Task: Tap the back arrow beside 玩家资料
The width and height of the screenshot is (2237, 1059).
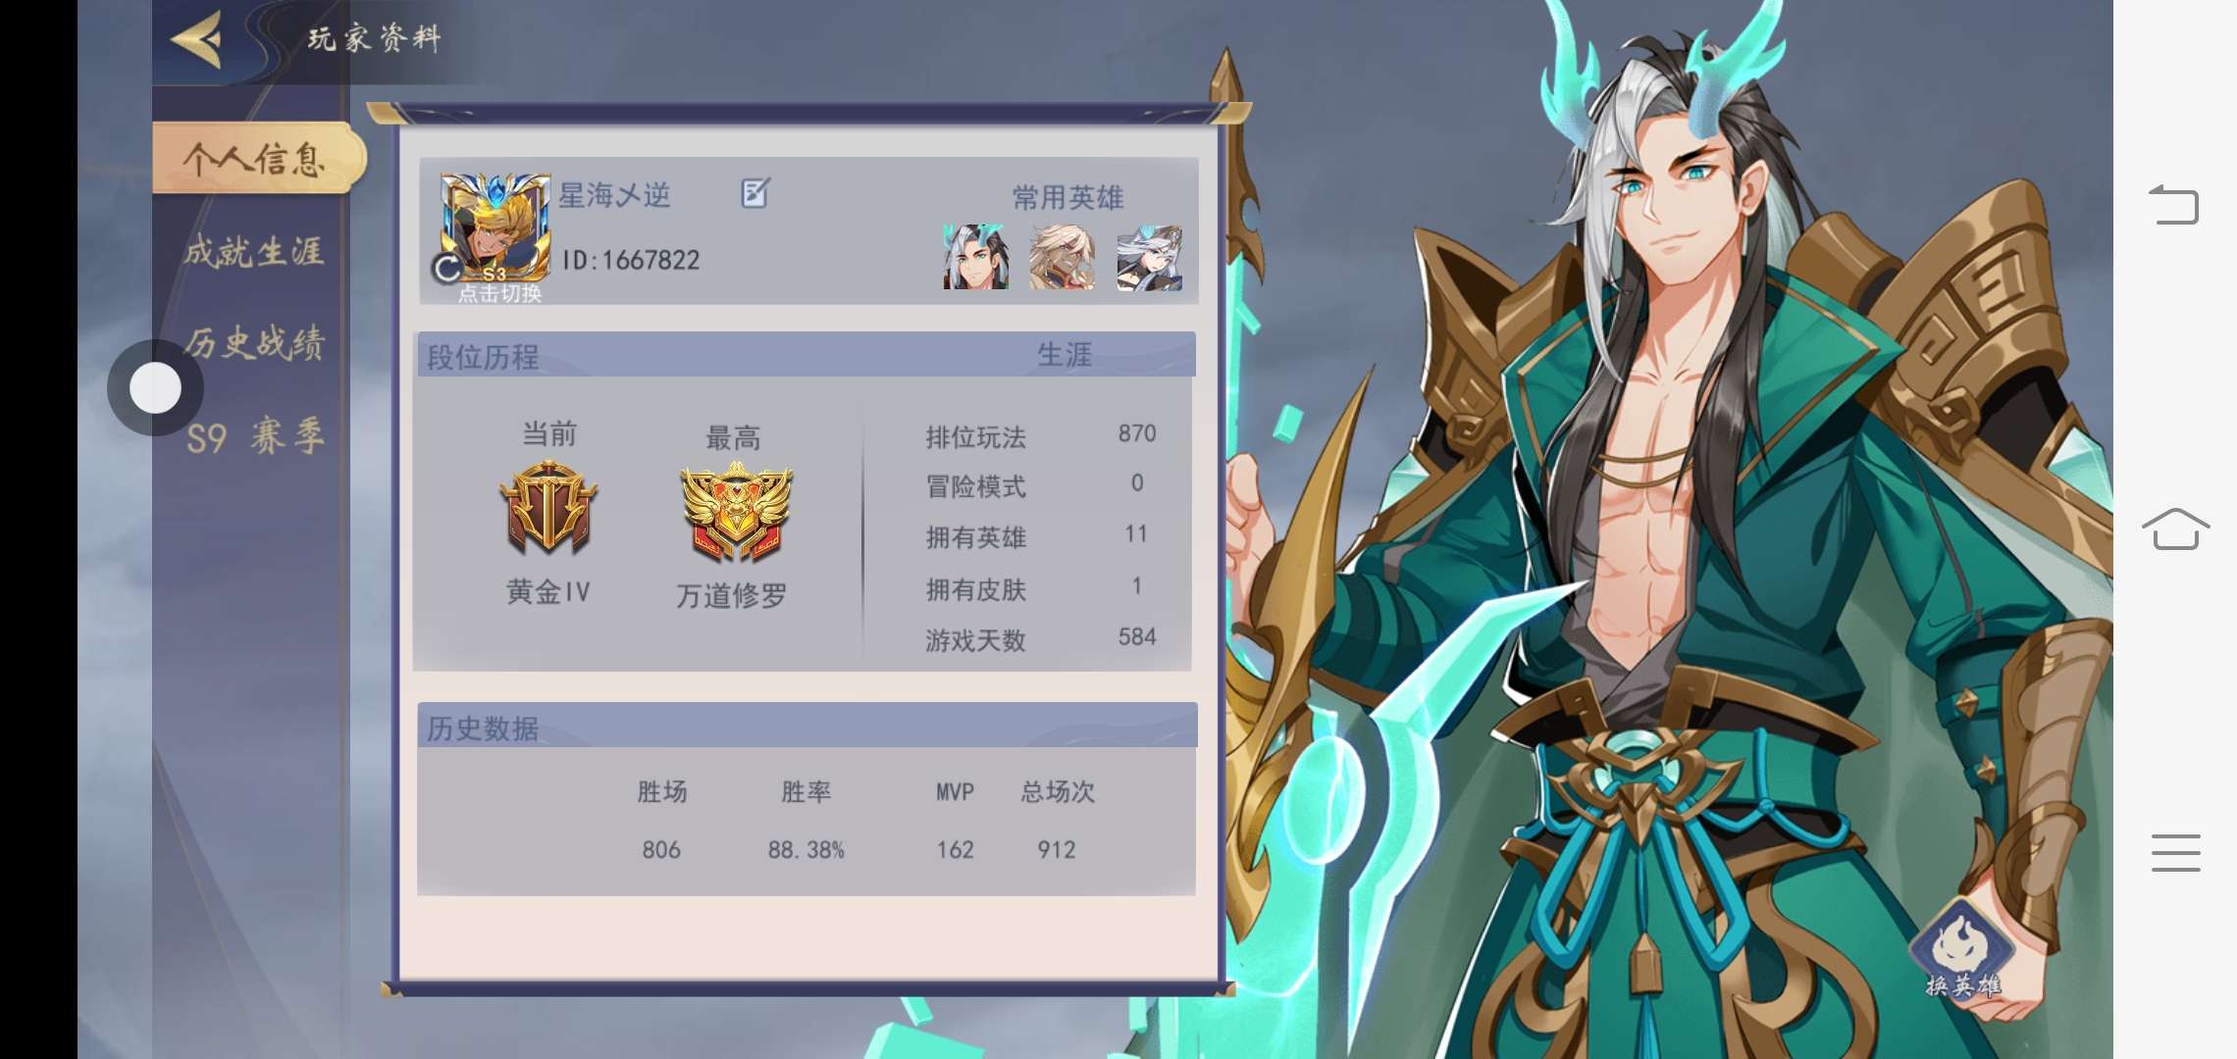Action: click(x=196, y=39)
